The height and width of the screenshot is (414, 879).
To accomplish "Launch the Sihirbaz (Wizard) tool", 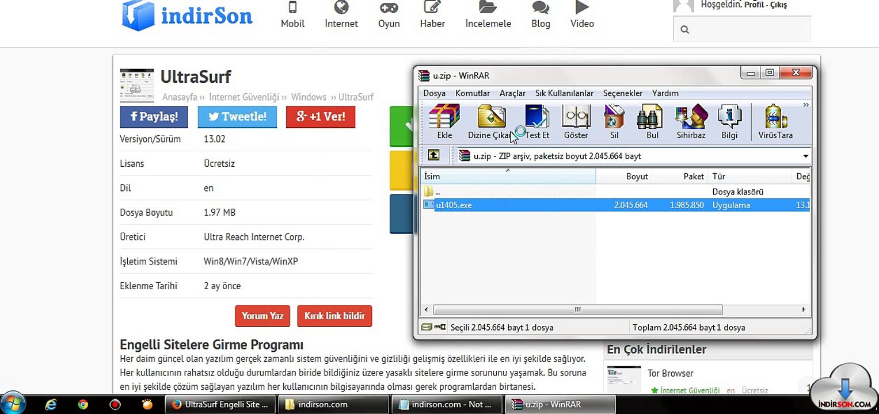I will click(691, 122).
